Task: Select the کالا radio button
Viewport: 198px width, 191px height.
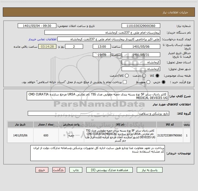Action: click(x=157, y=76)
